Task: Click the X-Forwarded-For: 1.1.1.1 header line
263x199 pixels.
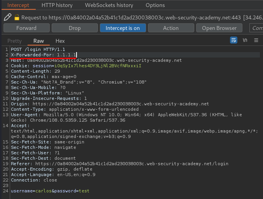Action: pyautogui.click(x=44, y=55)
